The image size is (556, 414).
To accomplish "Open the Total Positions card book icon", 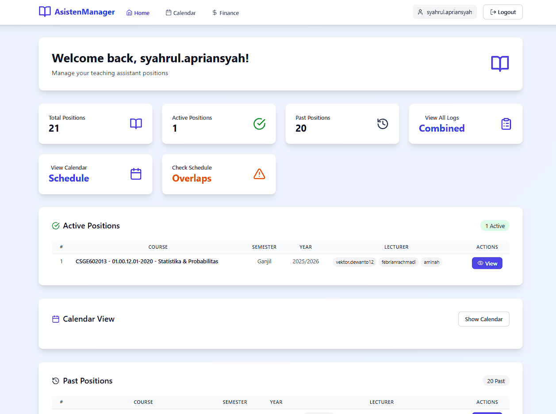I will [136, 124].
